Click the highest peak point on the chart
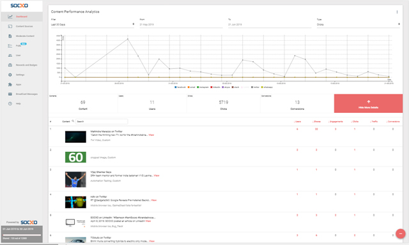 point(128,39)
